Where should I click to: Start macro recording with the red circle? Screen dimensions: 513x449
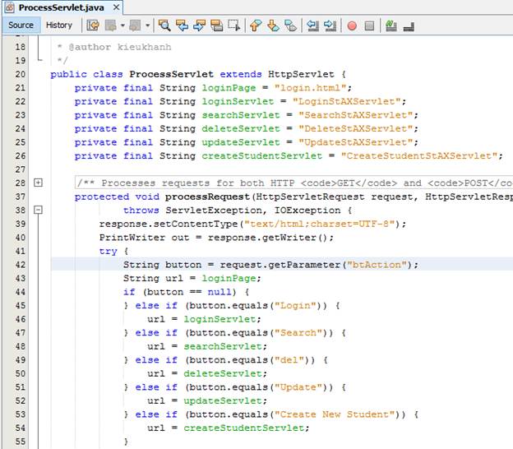point(352,25)
